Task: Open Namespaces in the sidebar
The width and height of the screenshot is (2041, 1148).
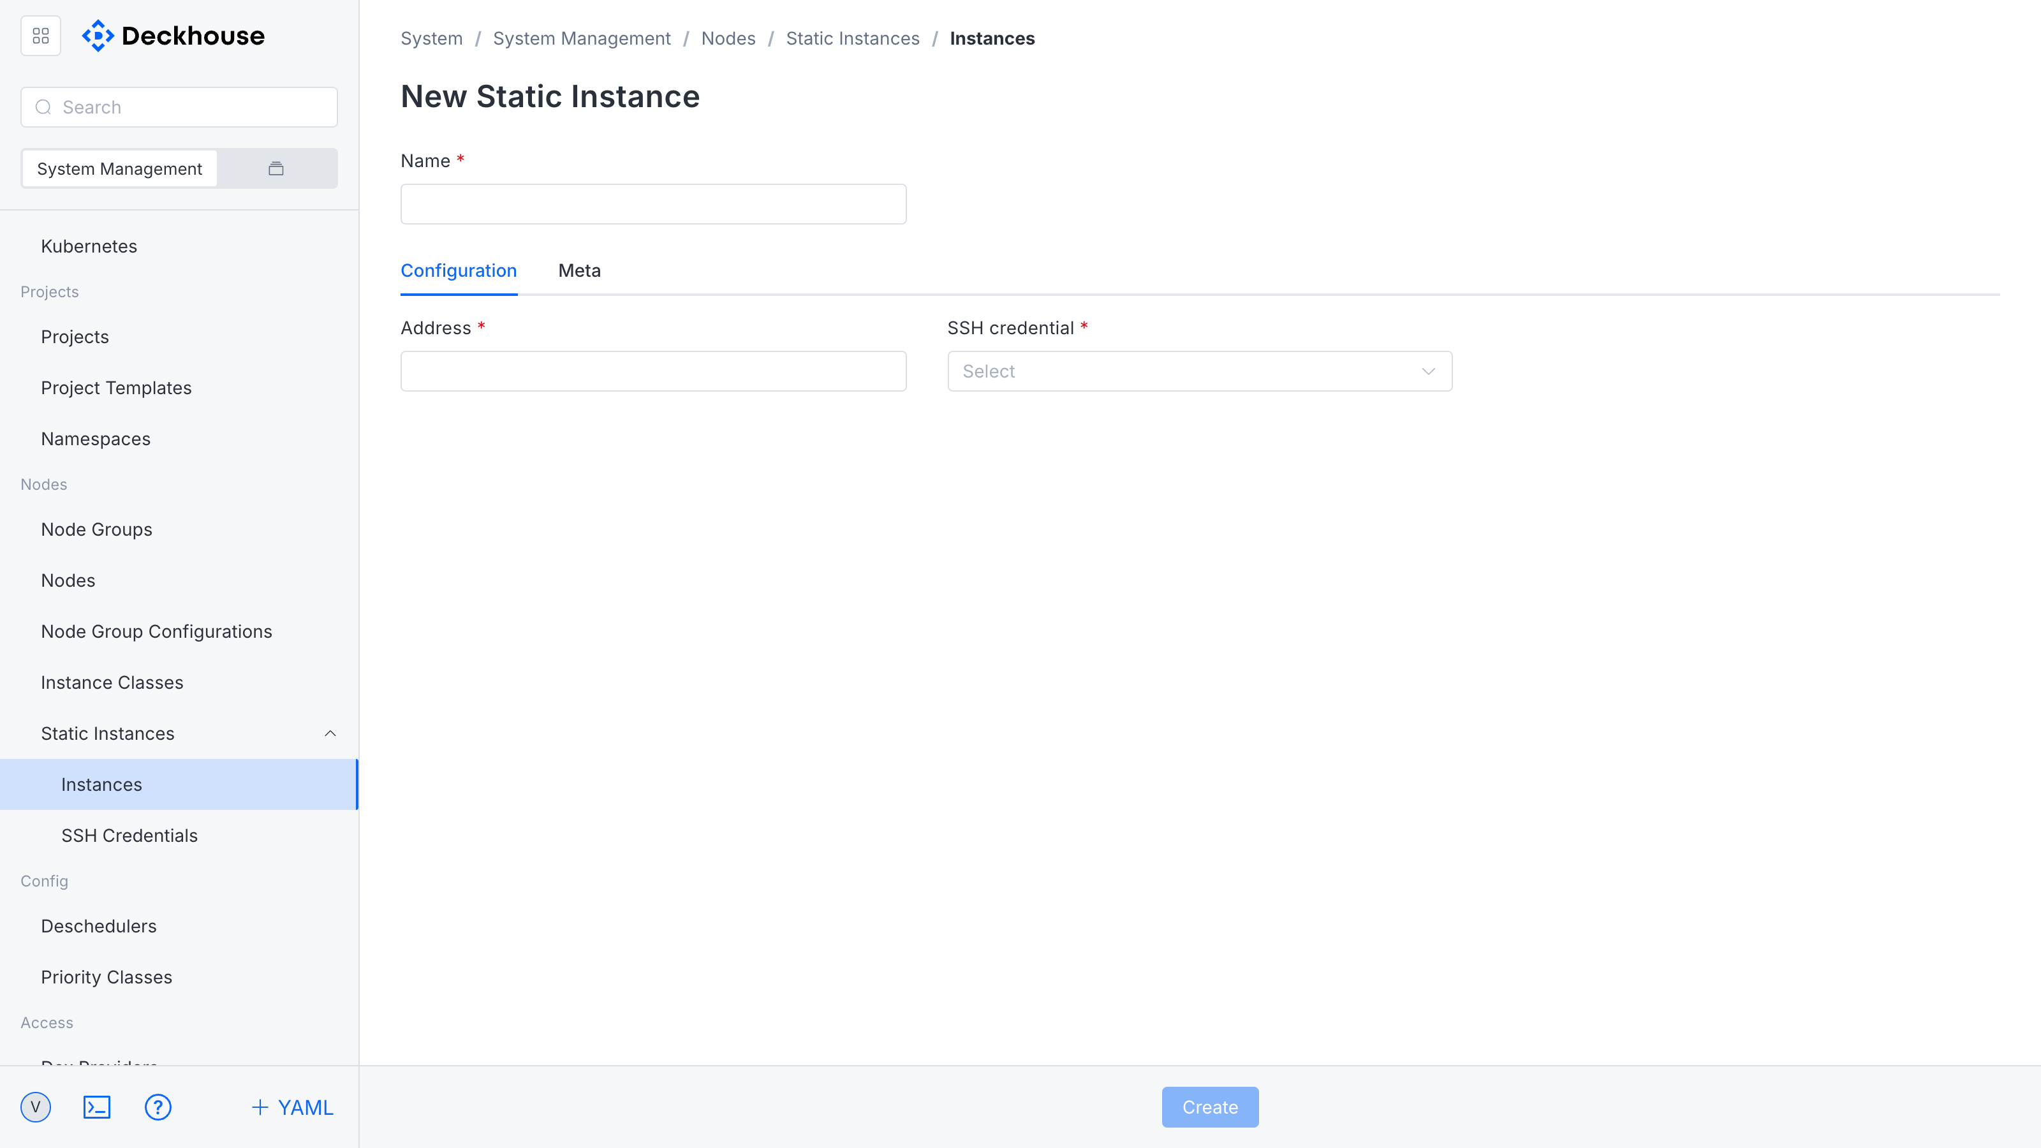Action: [x=179, y=439]
